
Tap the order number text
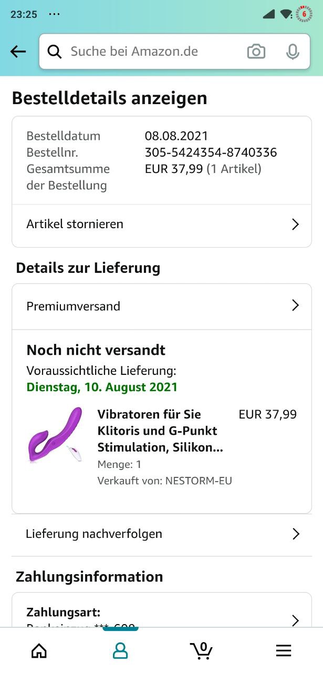pos(211,152)
